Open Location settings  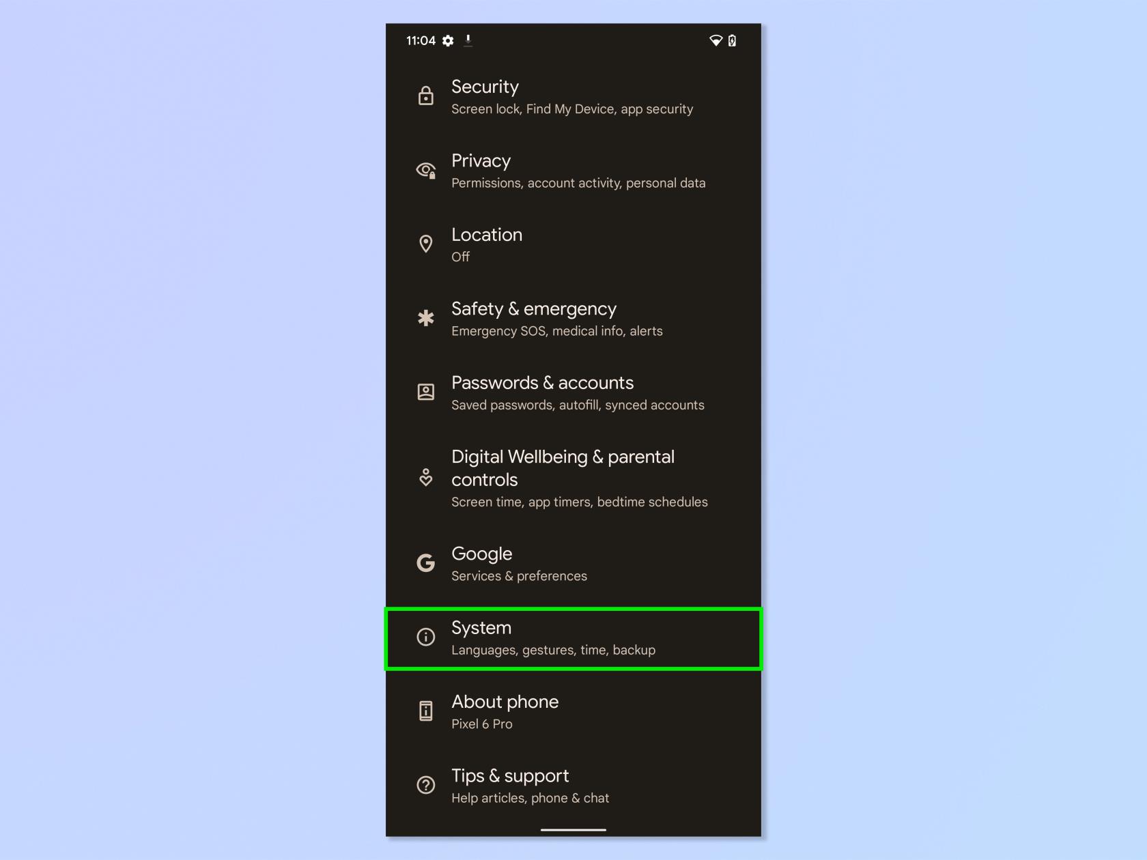click(x=573, y=244)
